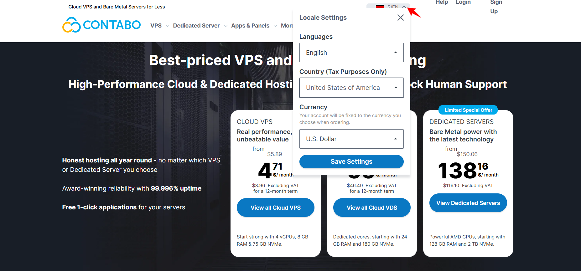Open the Dedicated Server menu
This screenshot has height=271, width=581.
coord(196,26)
